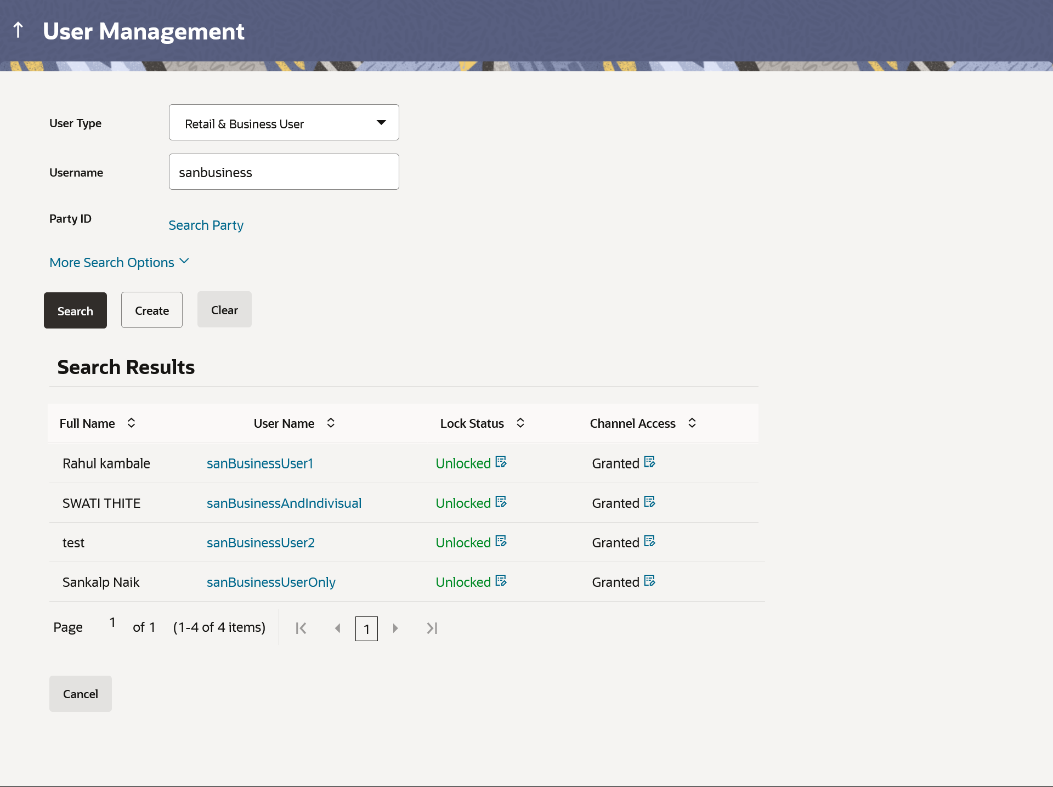The width and height of the screenshot is (1053, 787).
Task: Click the Create button
Action: [152, 310]
